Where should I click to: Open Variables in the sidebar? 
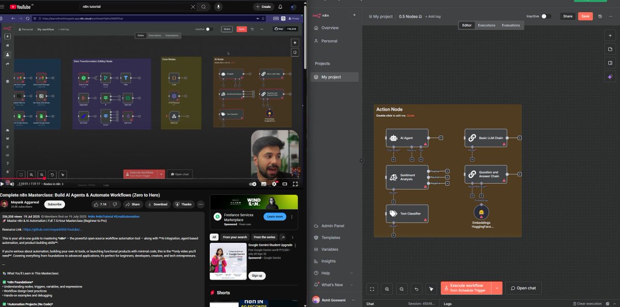point(334,249)
